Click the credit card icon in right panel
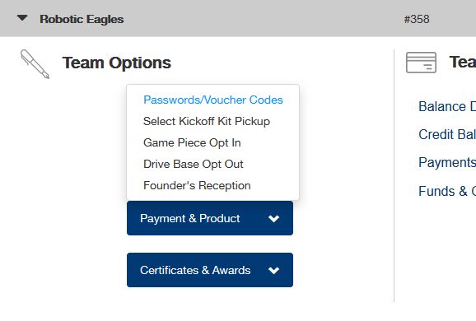476x321 pixels. point(421,63)
